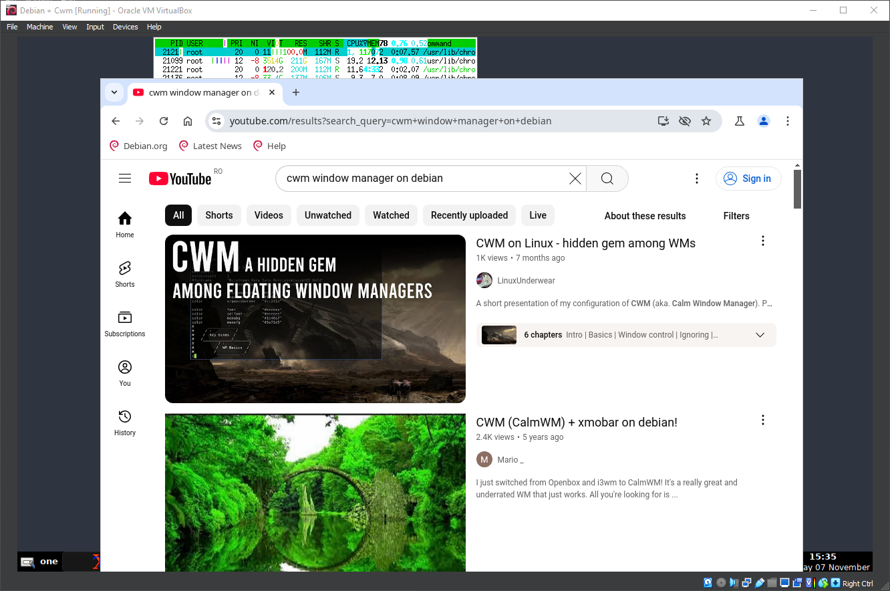Expand the 6 chapters list for CWM video
890x591 pixels.
point(760,334)
